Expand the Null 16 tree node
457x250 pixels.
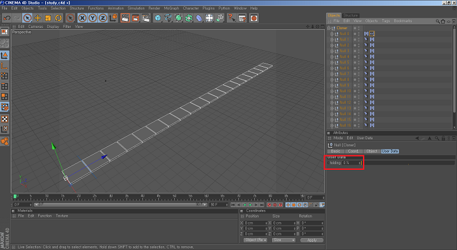[332, 125]
